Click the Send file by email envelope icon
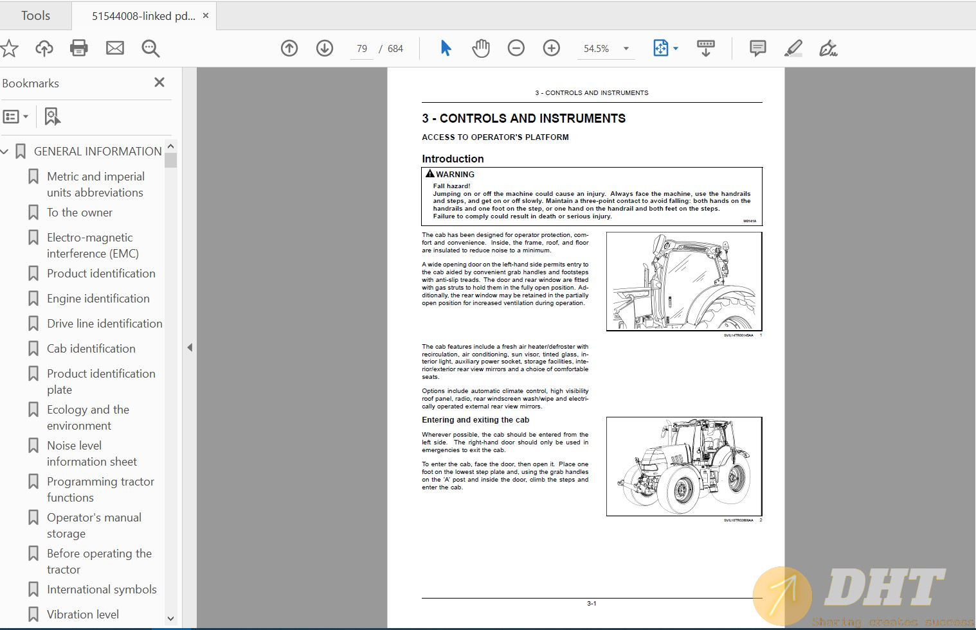 pyautogui.click(x=115, y=48)
